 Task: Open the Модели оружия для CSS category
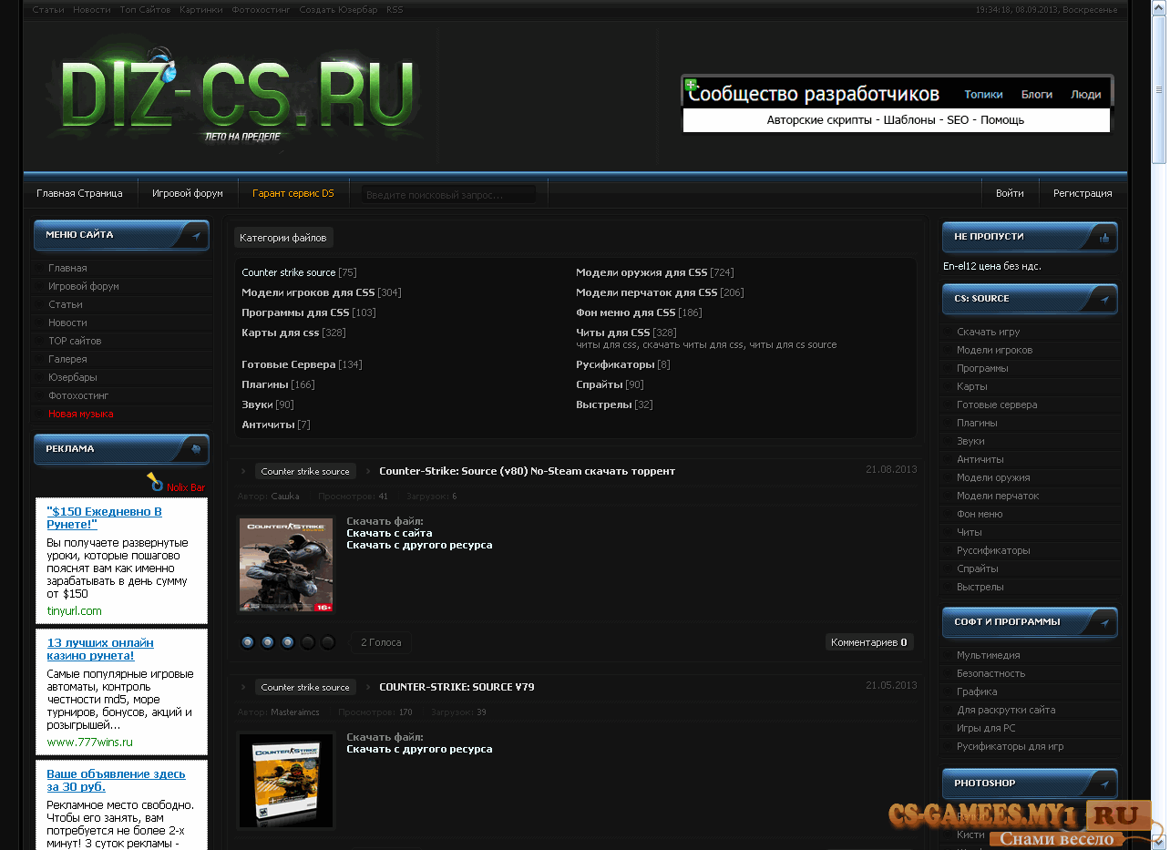pyautogui.click(x=641, y=272)
